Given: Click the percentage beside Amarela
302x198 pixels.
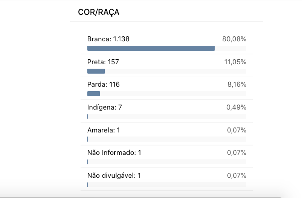Looking at the screenshot, I should (x=236, y=130).
